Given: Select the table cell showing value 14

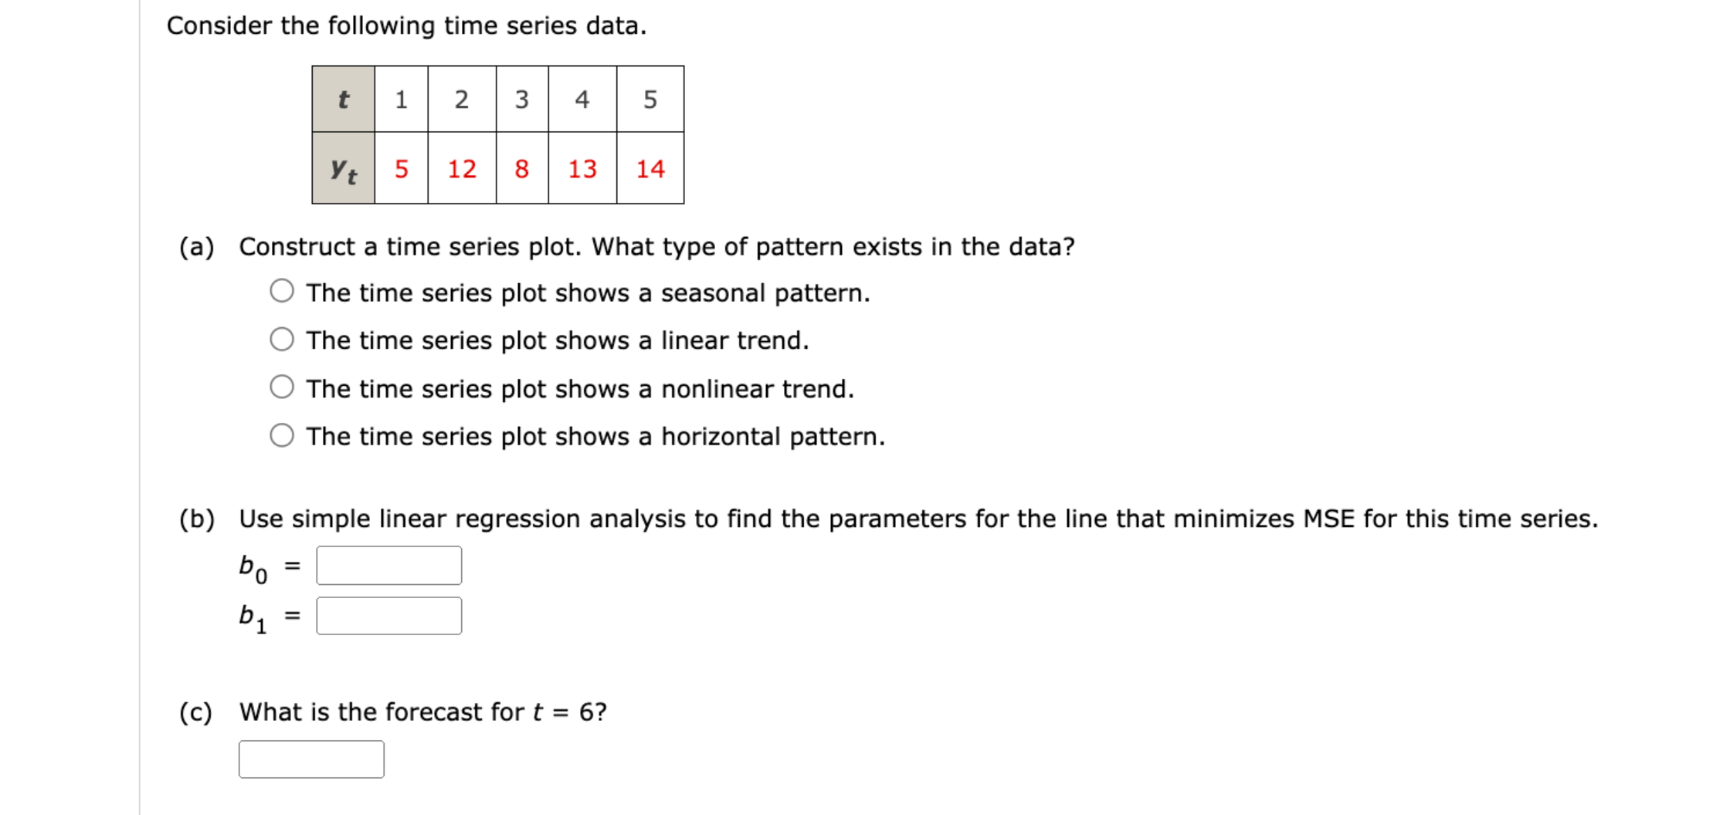Looking at the screenshot, I should point(650,170).
